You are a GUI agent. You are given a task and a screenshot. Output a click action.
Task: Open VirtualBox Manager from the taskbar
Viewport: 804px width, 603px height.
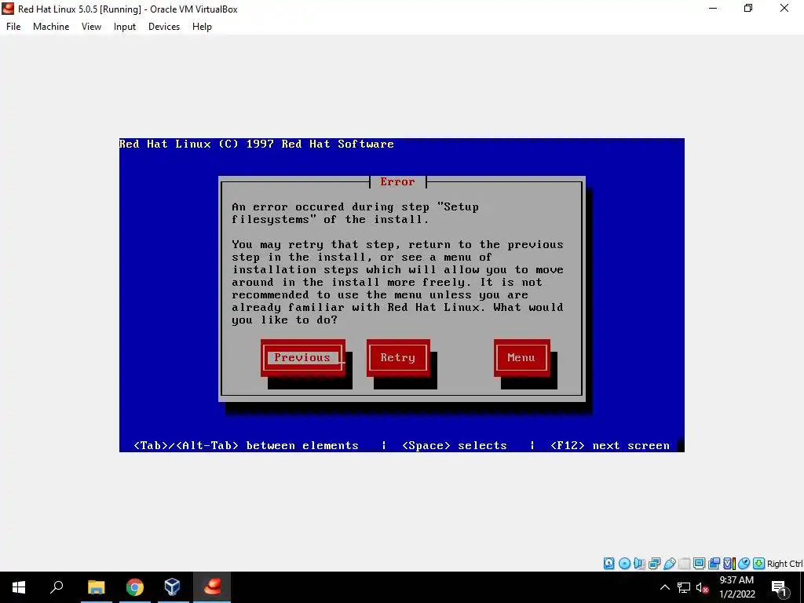pos(172,587)
